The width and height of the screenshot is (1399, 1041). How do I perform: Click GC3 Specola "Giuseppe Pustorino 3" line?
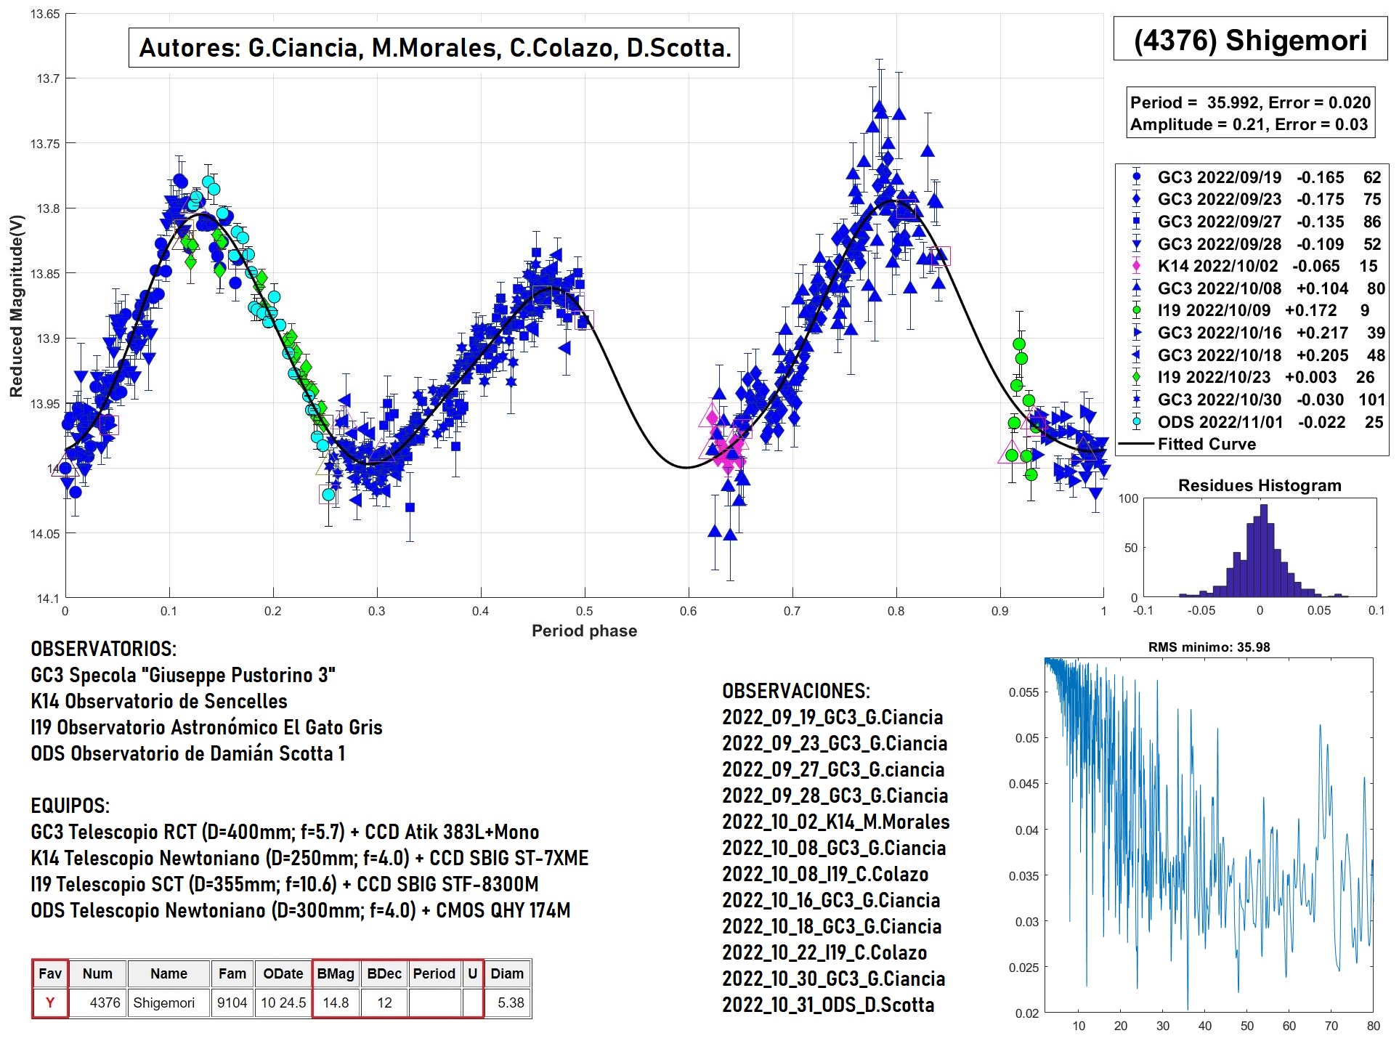tap(183, 675)
